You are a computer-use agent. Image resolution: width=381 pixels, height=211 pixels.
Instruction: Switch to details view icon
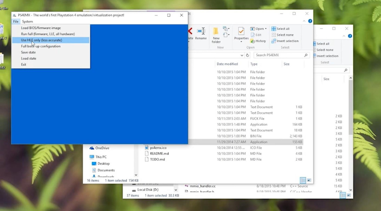pos(303,180)
